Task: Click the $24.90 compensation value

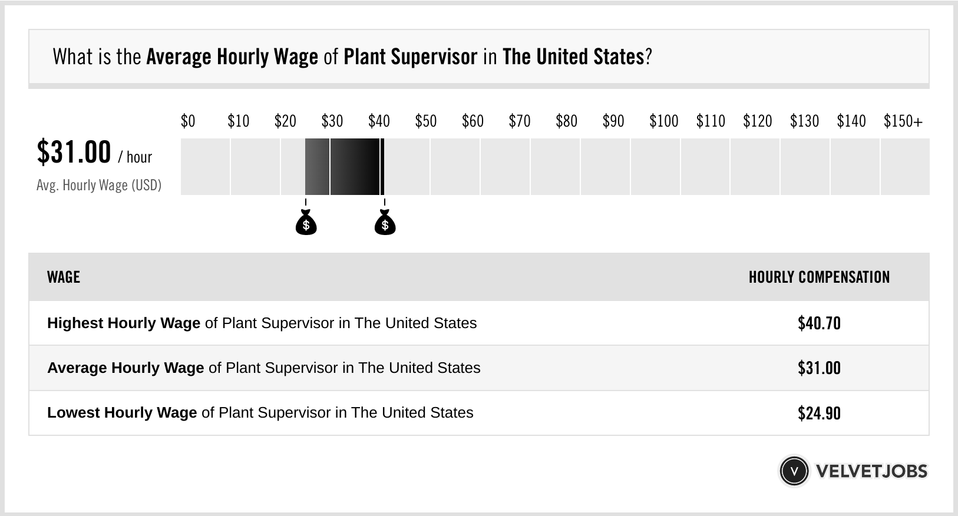Action: pyautogui.click(x=819, y=413)
